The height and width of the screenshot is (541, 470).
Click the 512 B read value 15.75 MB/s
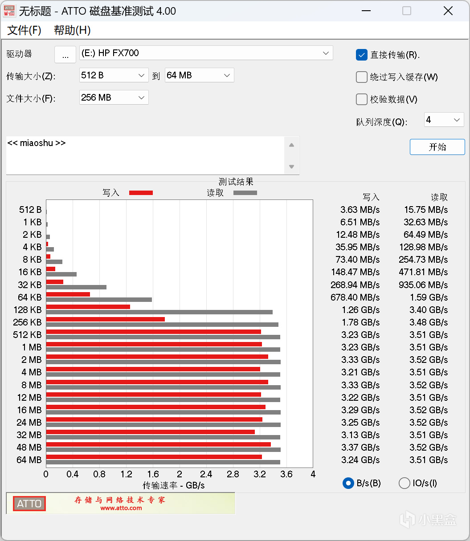(x=426, y=210)
